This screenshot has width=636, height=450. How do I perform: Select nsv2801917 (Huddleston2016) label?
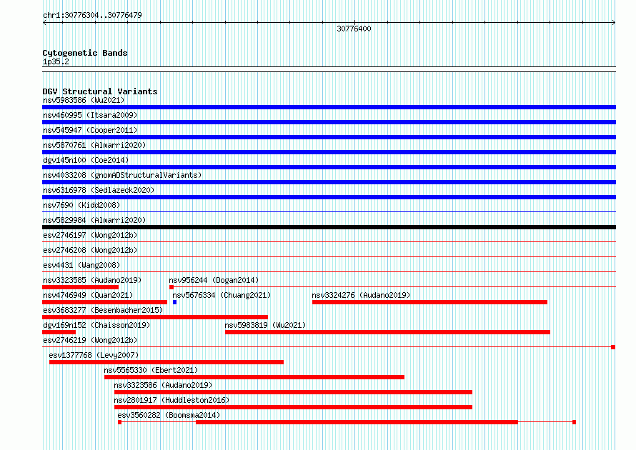point(172,400)
